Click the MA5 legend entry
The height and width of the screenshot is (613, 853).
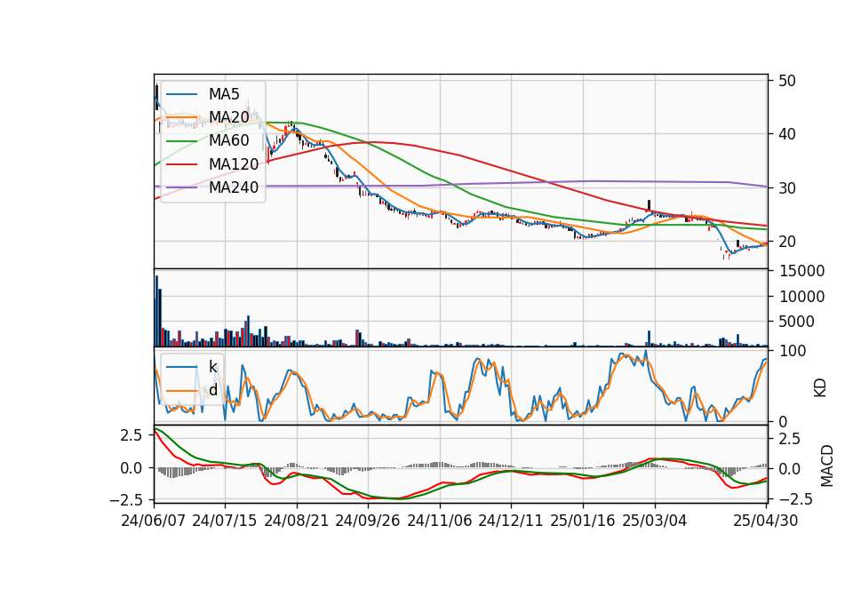pos(203,94)
